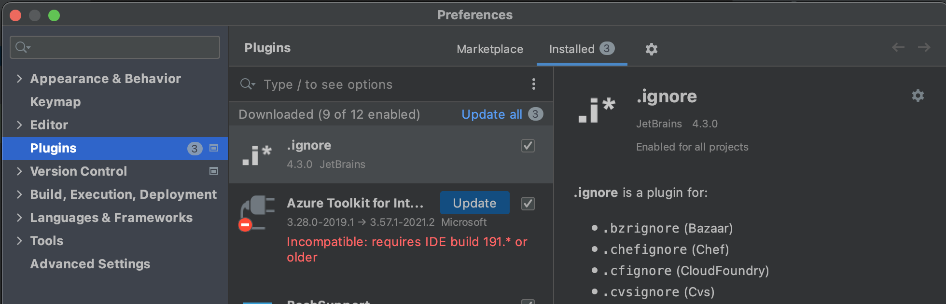Click the .ignore plugin icon in list
This screenshot has width=946, height=304.
pos(257,155)
